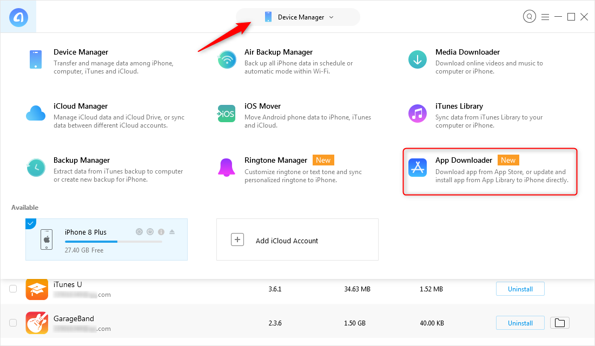Click the Available section label
Image resolution: width=595 pixels, height=346 pixels.
point(25,208)
